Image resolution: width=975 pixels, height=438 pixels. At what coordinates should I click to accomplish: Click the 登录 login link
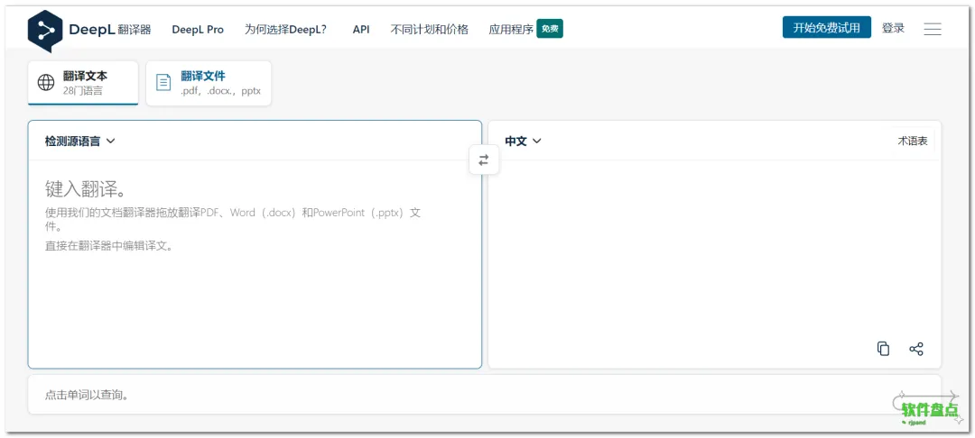click(893, 28)
